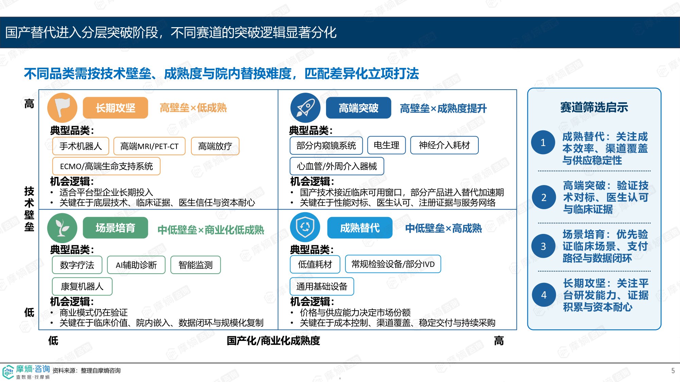Screen dimensions: 680x382
Task: Click the 高端突破：验证技术对标 insight text
Action: [606, 197]
